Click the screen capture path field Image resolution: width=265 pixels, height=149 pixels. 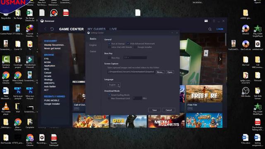[x=131, y=72]
